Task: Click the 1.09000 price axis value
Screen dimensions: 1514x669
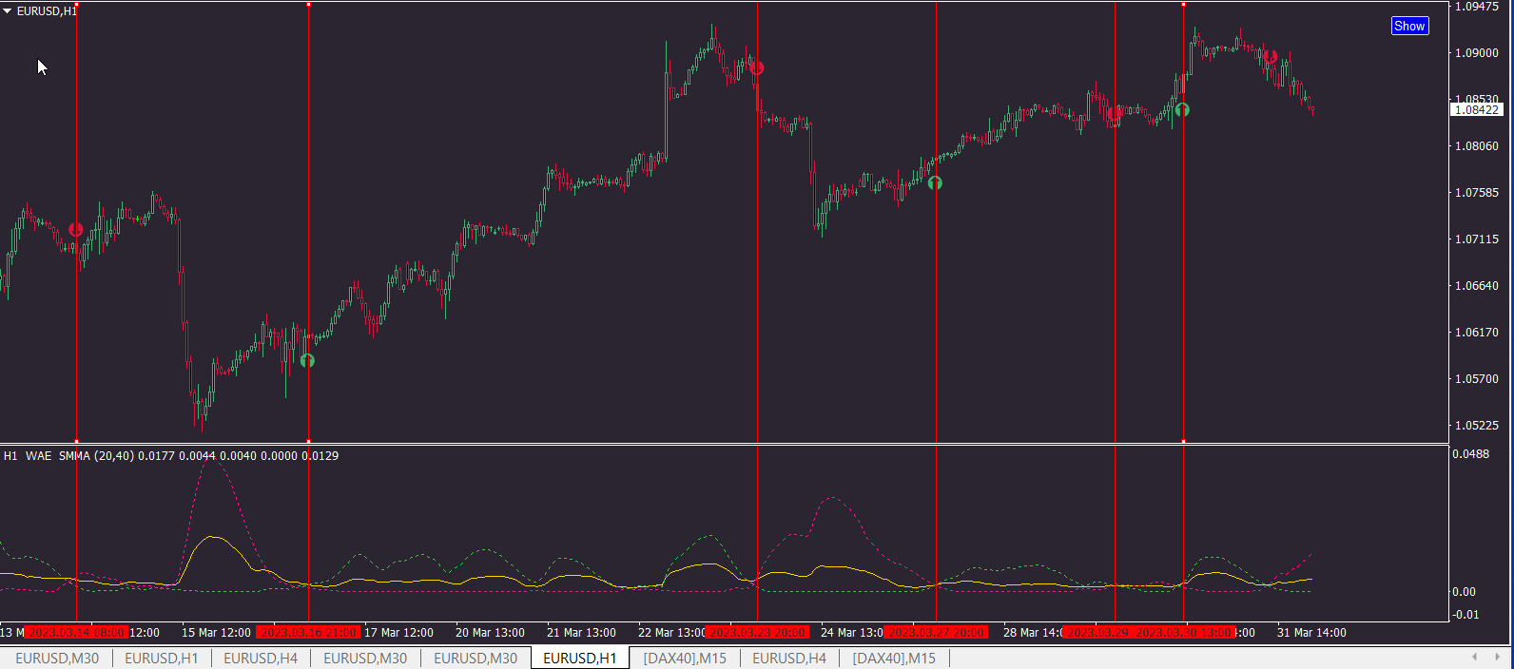Action: point(1477,53)
